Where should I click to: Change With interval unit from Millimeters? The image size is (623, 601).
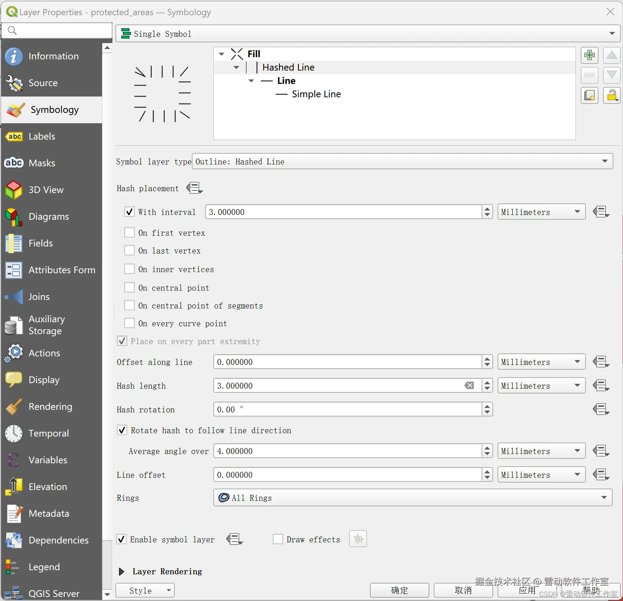point(541,212)
